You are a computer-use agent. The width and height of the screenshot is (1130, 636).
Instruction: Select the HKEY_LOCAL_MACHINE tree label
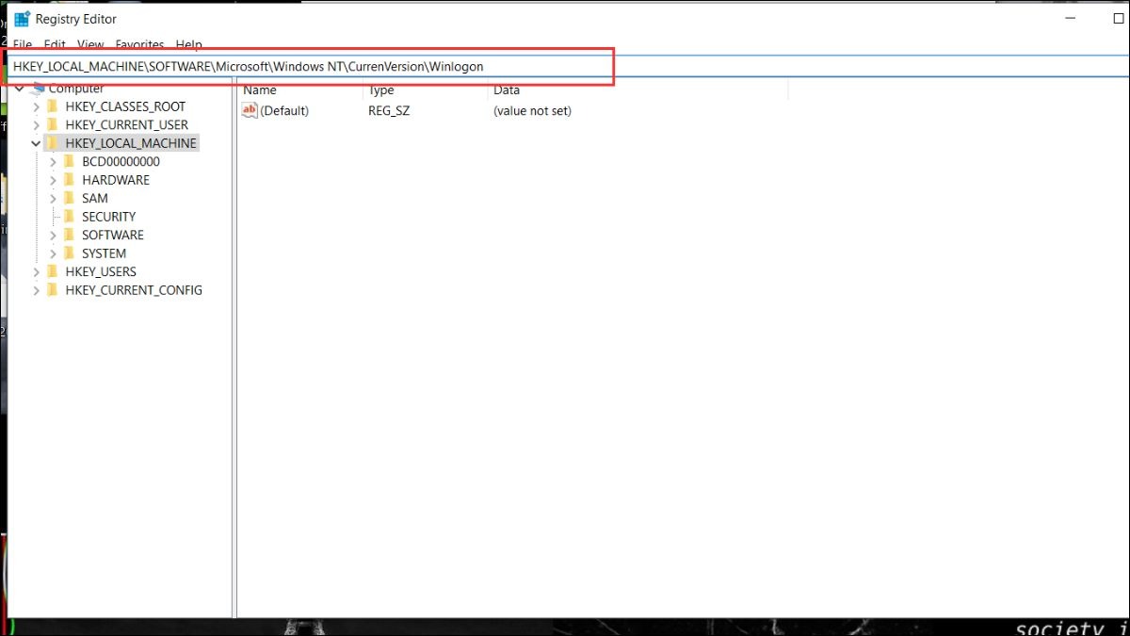[131, 143]
